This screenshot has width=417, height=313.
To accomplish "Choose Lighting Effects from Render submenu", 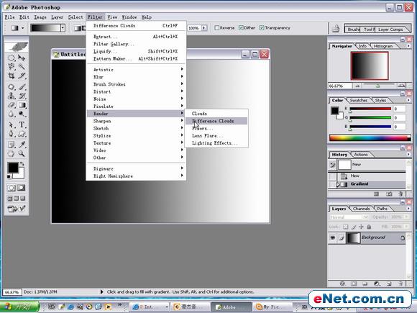I will [216, 143].
